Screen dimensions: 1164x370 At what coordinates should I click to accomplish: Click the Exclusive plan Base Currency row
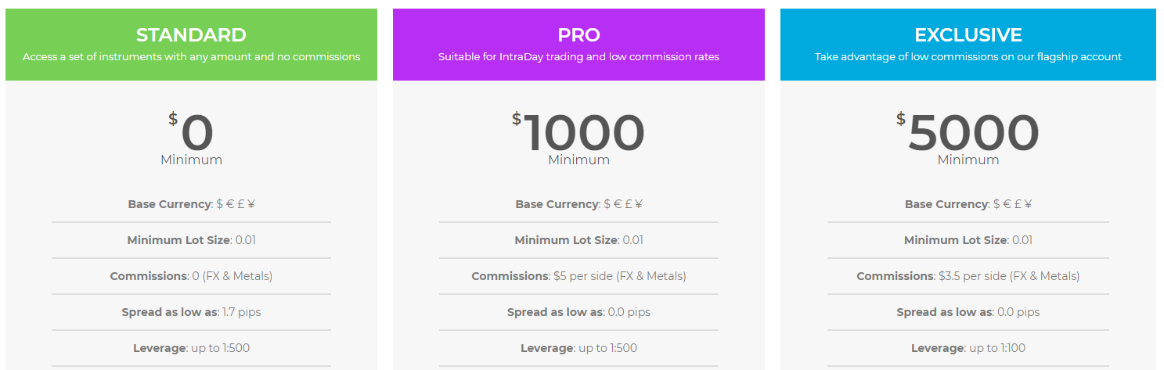[968, 204]
